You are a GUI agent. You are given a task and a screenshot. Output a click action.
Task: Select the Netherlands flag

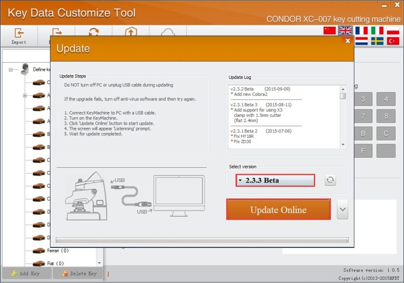click(361, 41)
